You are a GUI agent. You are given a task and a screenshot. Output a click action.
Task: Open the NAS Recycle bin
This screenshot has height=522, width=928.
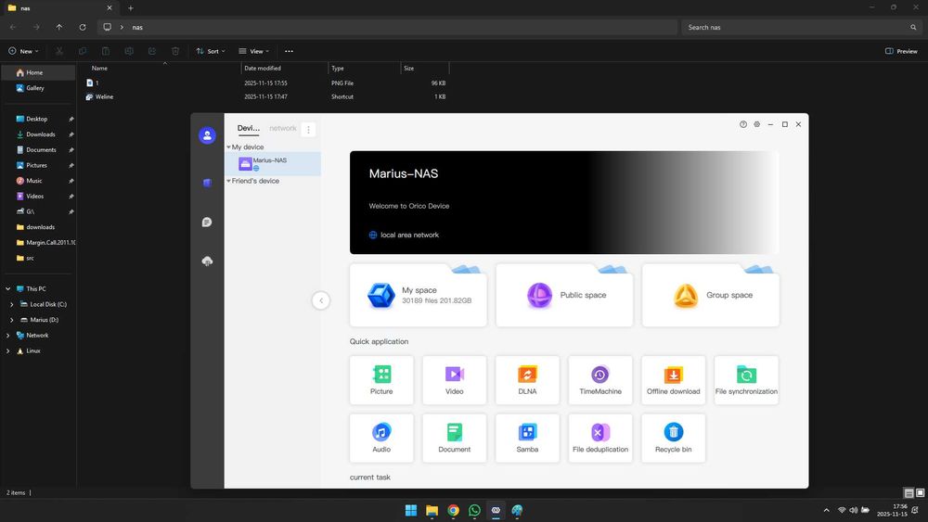click(x=673, y=438)
